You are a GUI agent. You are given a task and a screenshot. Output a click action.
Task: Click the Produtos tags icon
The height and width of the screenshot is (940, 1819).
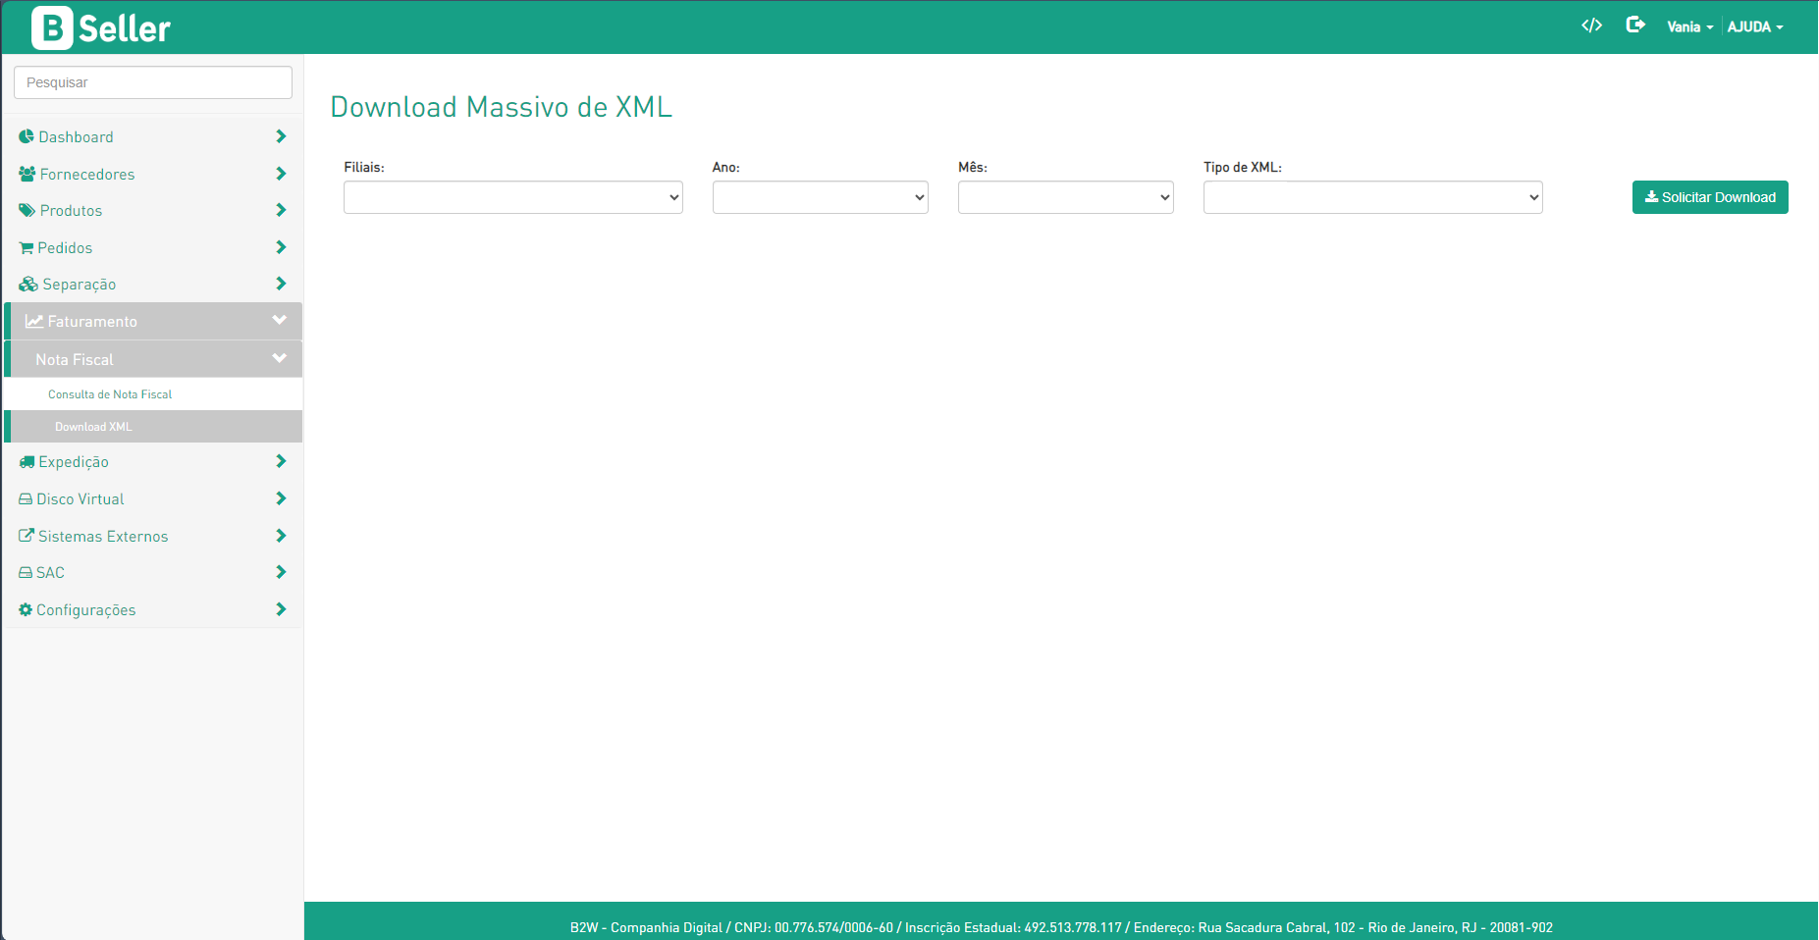27,211
